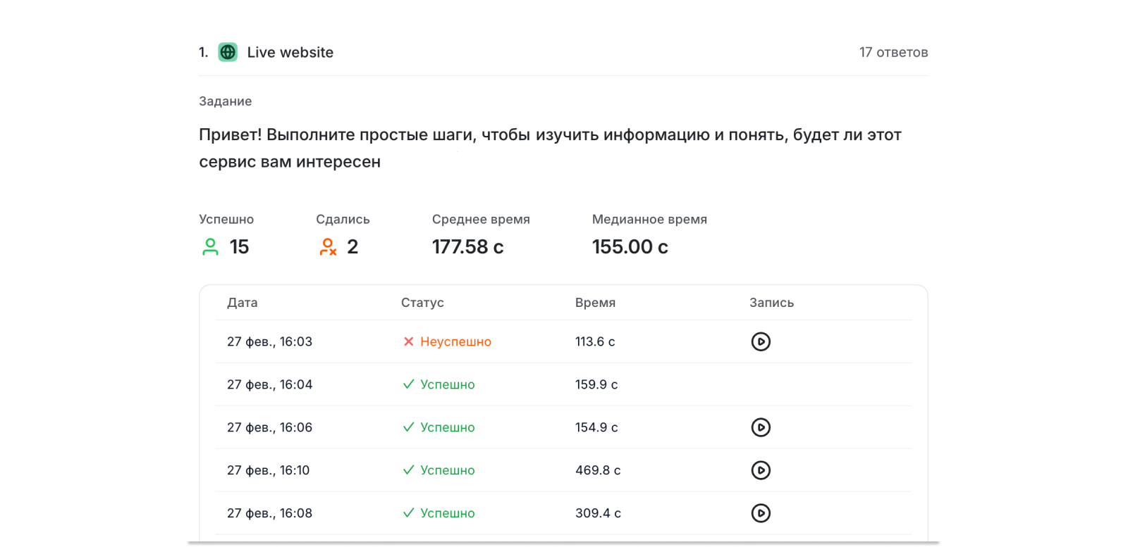Sort by the Дата column header
Image resolution: width=1128 pixels, height=547 pixels.
pos(242,303)
